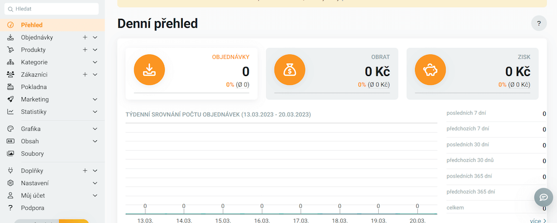The height and width of the screenshot is (223, 557).
Task: Add new order with Objednávky plus
Action: click(x=85, y=38)
